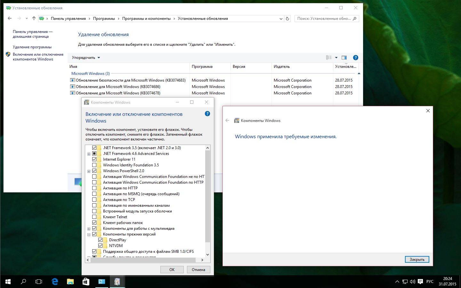Click the search magnifier in search box
Image resolution: width=461 pixels, height=288 pixels.
(354, 19)
